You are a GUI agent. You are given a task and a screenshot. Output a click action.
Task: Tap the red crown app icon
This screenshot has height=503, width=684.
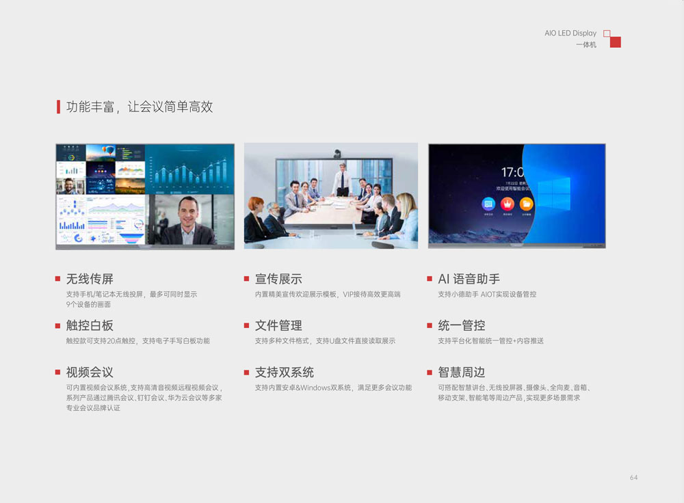(507, 204)
